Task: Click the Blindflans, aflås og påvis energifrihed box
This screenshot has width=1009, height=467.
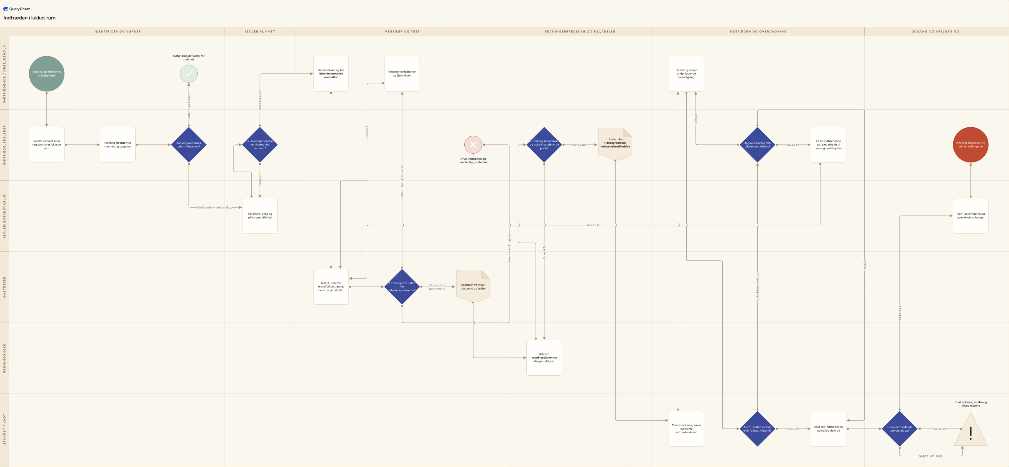Action: click(260, 216)
